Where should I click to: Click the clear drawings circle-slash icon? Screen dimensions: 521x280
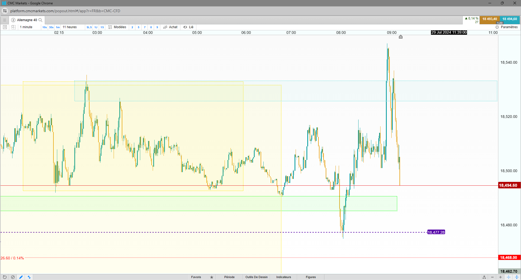(x=13, y=277)
